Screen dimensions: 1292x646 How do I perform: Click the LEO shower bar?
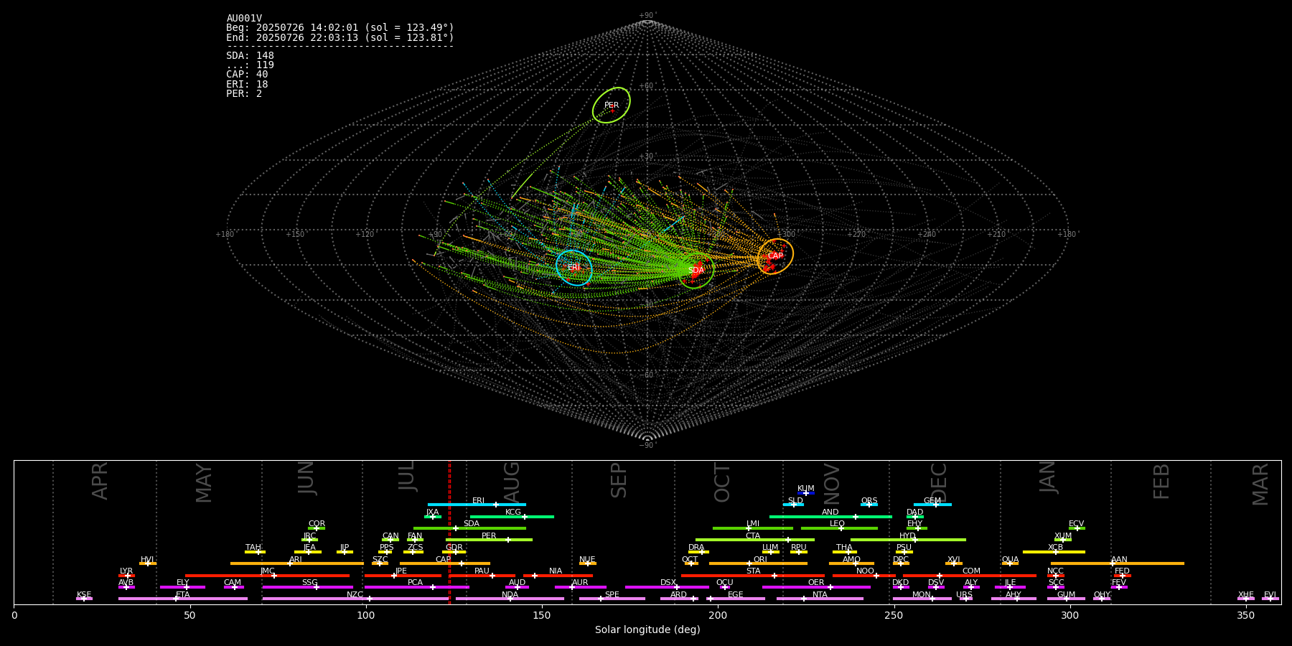pyautogui.click(x=839, y=528)
